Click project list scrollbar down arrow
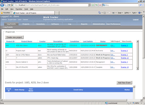 (x=138, y=69)
